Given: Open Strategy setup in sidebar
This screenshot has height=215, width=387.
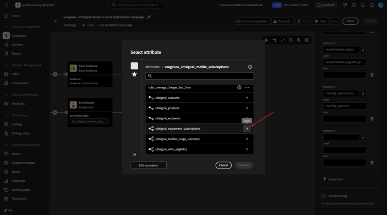Looking at the screenshot, I should [x=21, y=133].
